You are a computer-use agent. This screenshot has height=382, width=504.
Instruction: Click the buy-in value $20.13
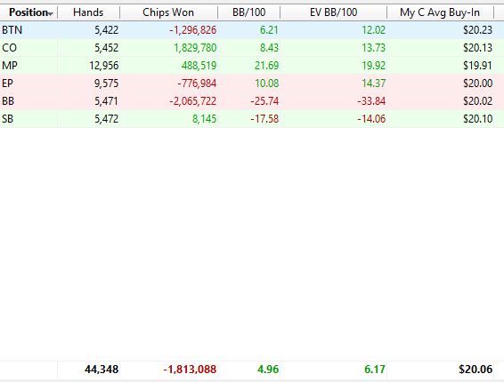click(x=477, y=48)
